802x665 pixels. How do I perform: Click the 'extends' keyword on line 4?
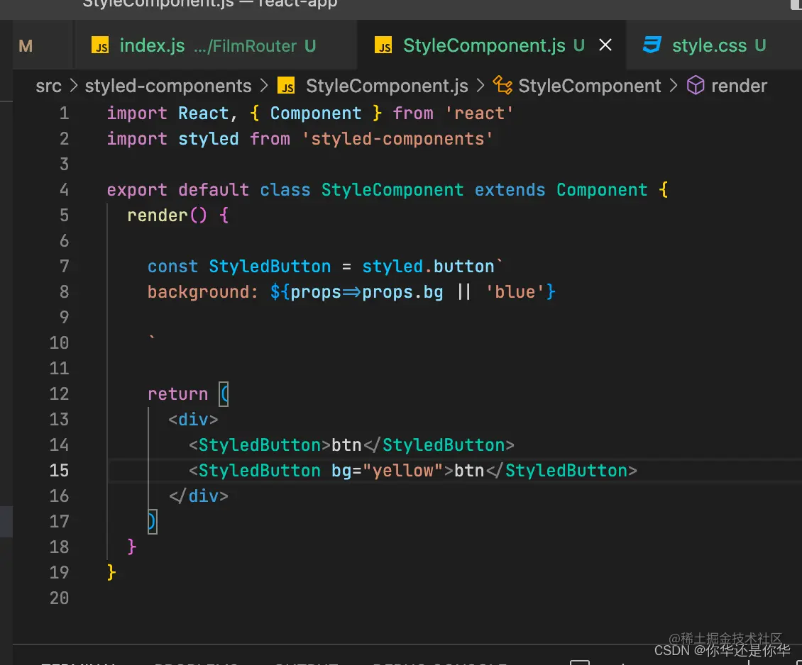click(510, 189)
